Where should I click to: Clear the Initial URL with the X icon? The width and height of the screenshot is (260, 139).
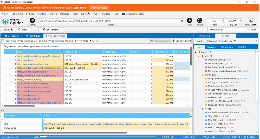coord(182,21)
